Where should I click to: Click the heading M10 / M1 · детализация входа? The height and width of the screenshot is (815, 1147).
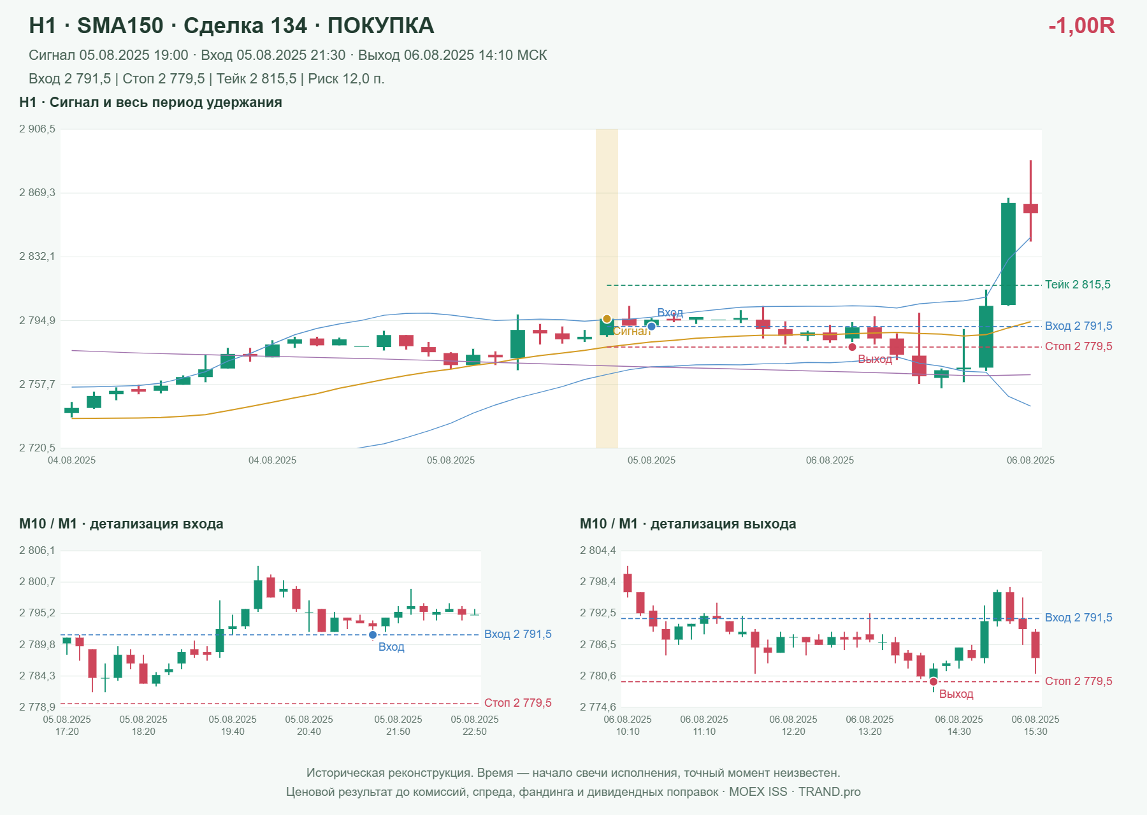121,524
